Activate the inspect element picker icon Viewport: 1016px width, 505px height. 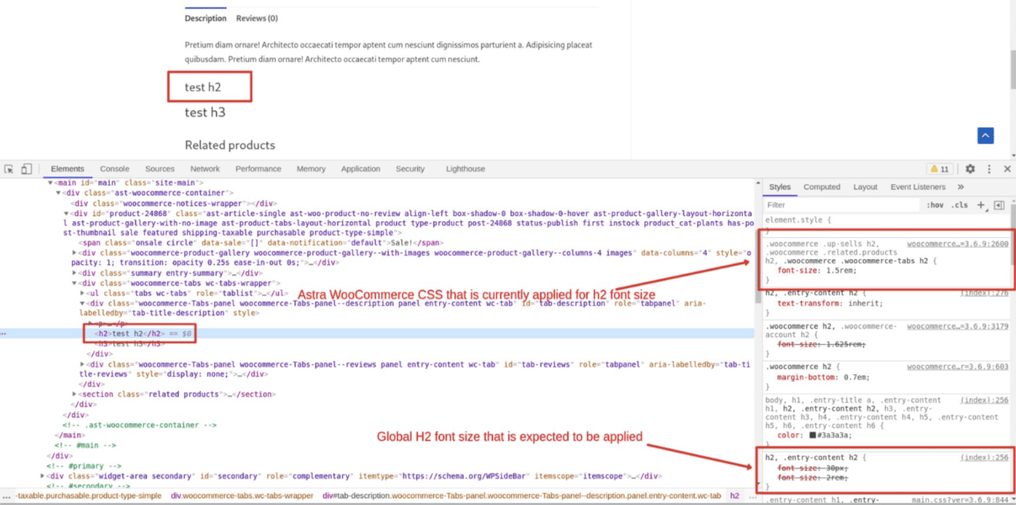(9, 169)
